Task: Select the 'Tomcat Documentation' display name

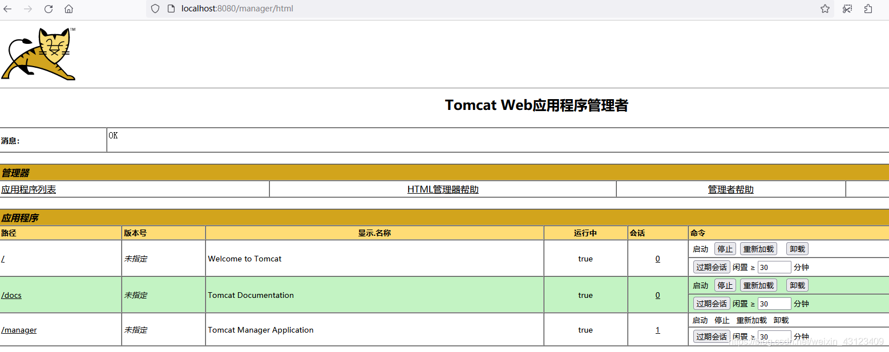Action: click(x=251, y=295)
